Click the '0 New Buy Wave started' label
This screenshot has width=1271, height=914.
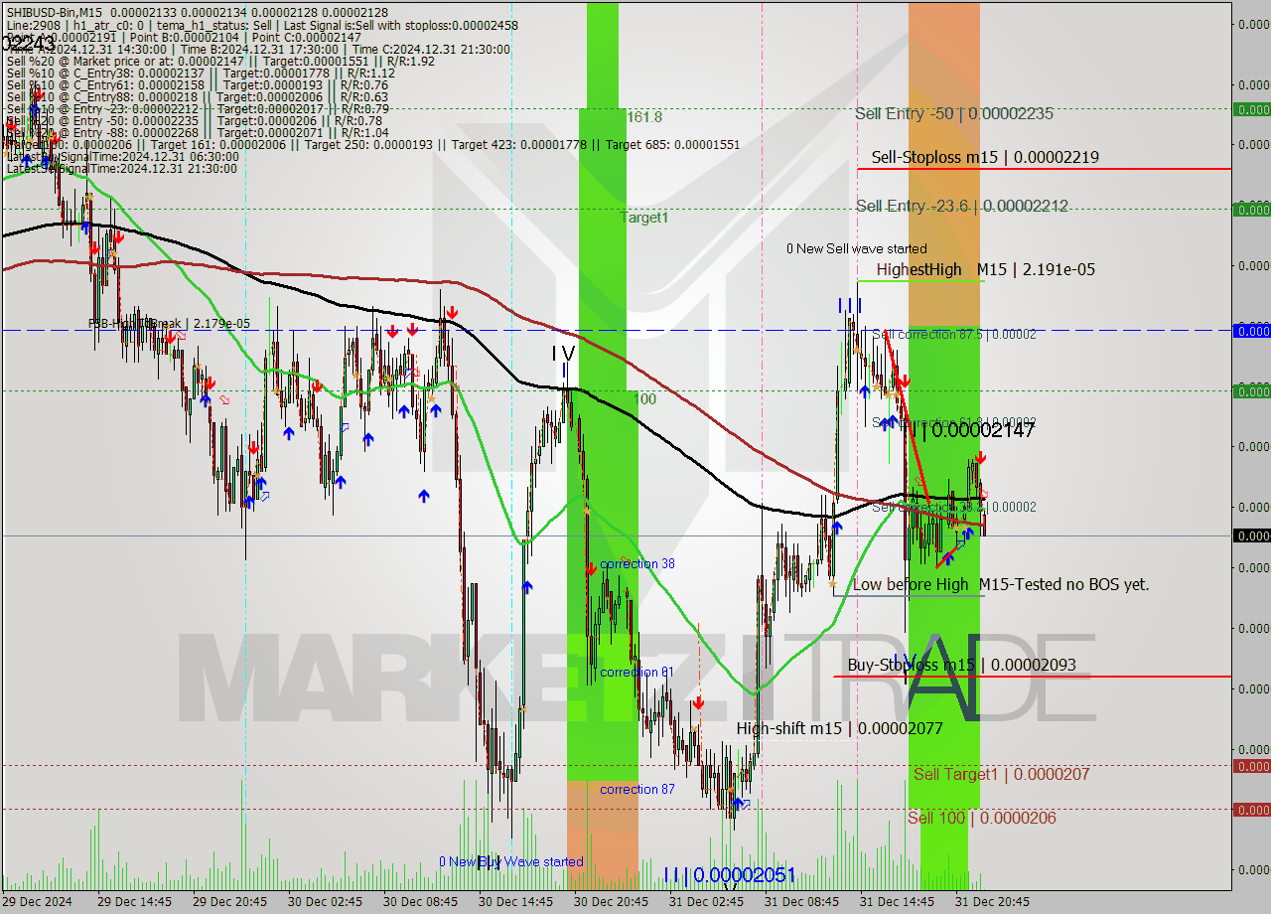510,861
